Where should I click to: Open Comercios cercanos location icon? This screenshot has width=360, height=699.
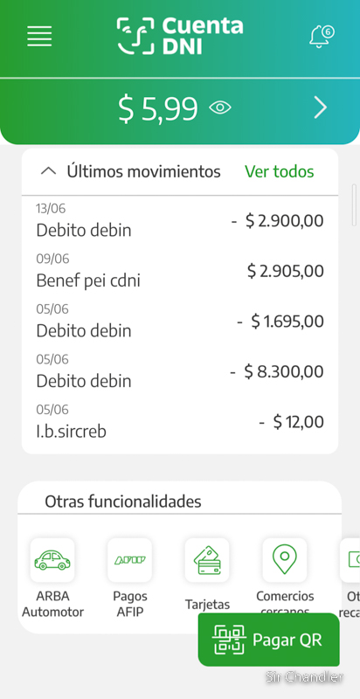click(x=285, y=560)
